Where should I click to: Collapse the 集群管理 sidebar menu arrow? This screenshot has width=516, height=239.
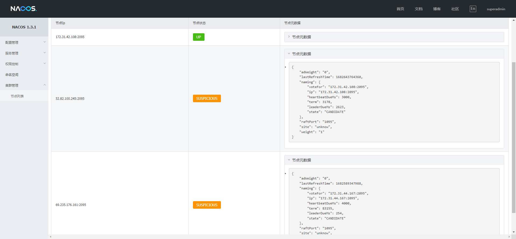coord(45,85)
